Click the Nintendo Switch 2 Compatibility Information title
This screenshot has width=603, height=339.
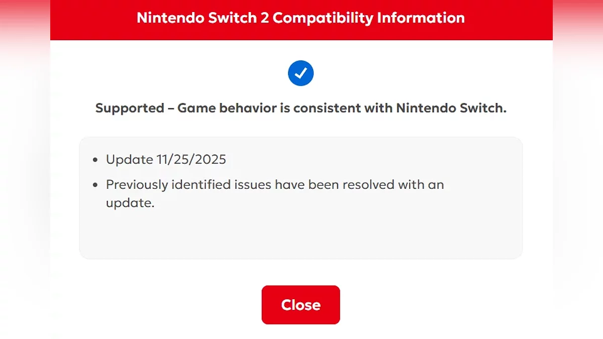click(300, 18)
